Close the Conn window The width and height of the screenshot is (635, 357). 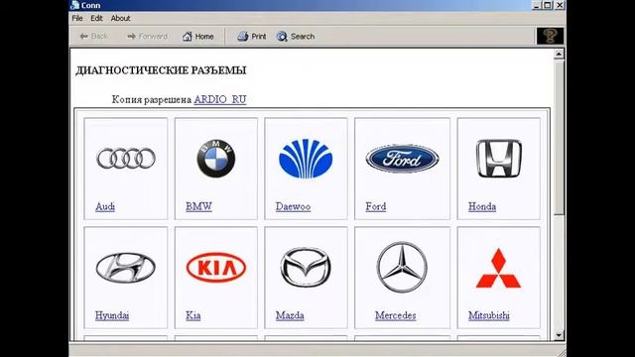coord(560,5)
